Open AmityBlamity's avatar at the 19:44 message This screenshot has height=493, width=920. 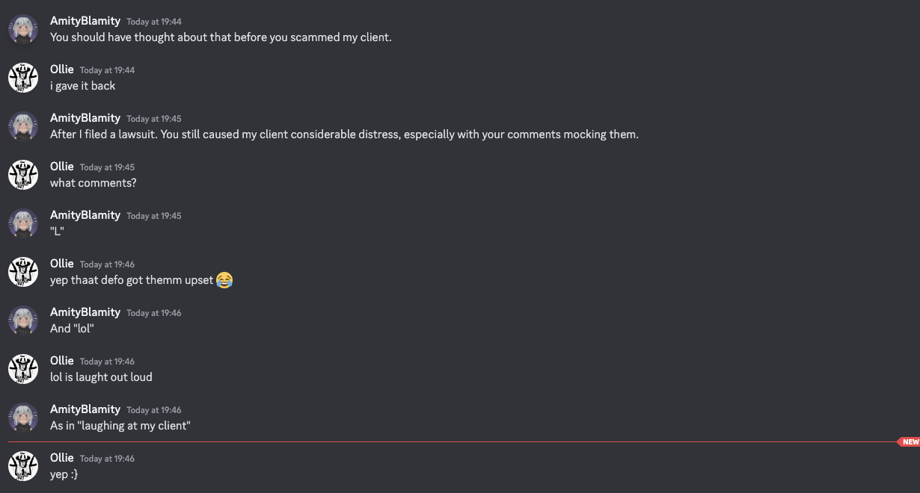(23, 29)
